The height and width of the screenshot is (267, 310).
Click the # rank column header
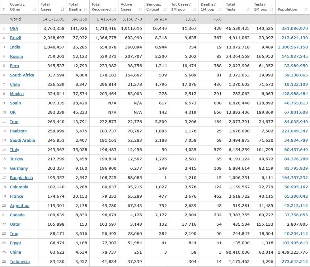[4, 9]
